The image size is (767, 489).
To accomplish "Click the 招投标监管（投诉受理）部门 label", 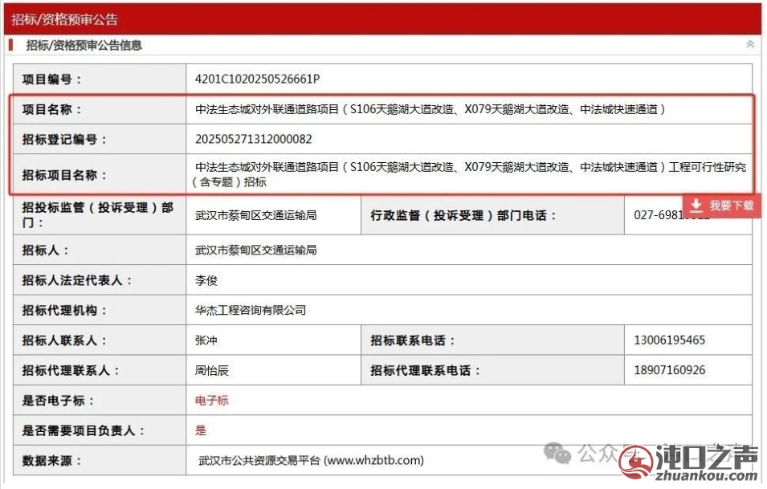I will point(97,214).
